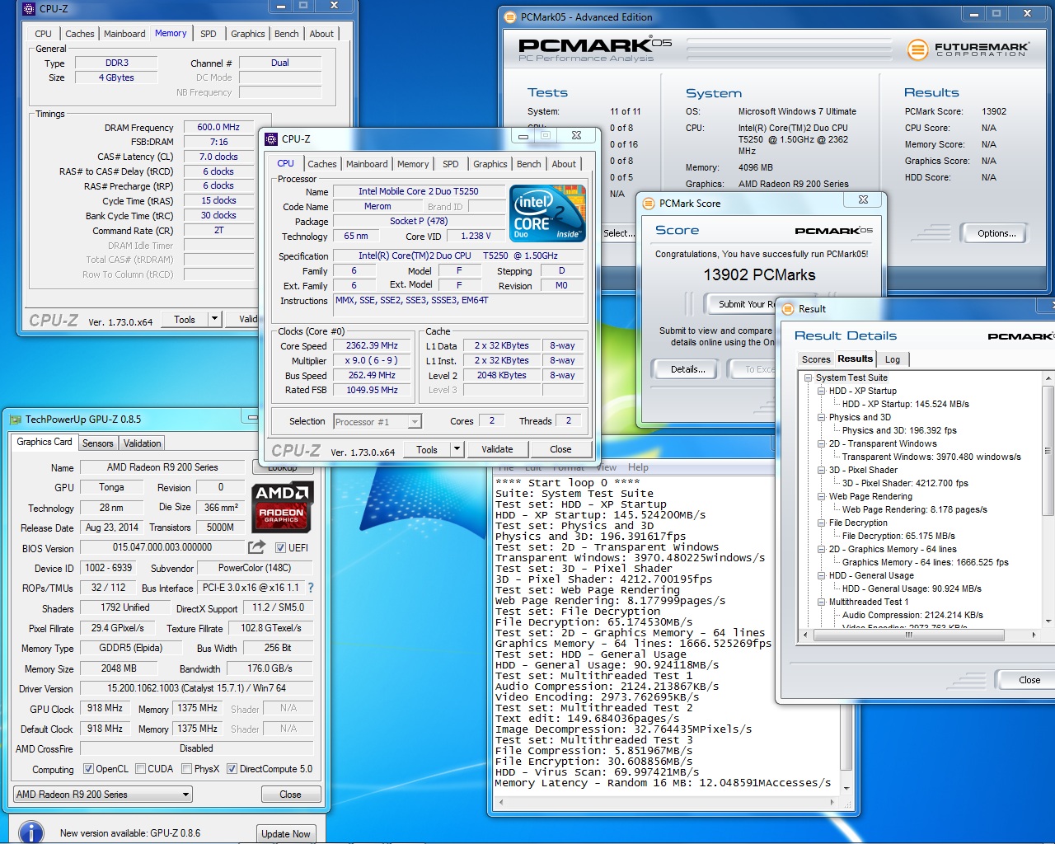Open the Processor #1 selection dropdown
This screenshot has height=844, width=1055.
click(377, 422)
